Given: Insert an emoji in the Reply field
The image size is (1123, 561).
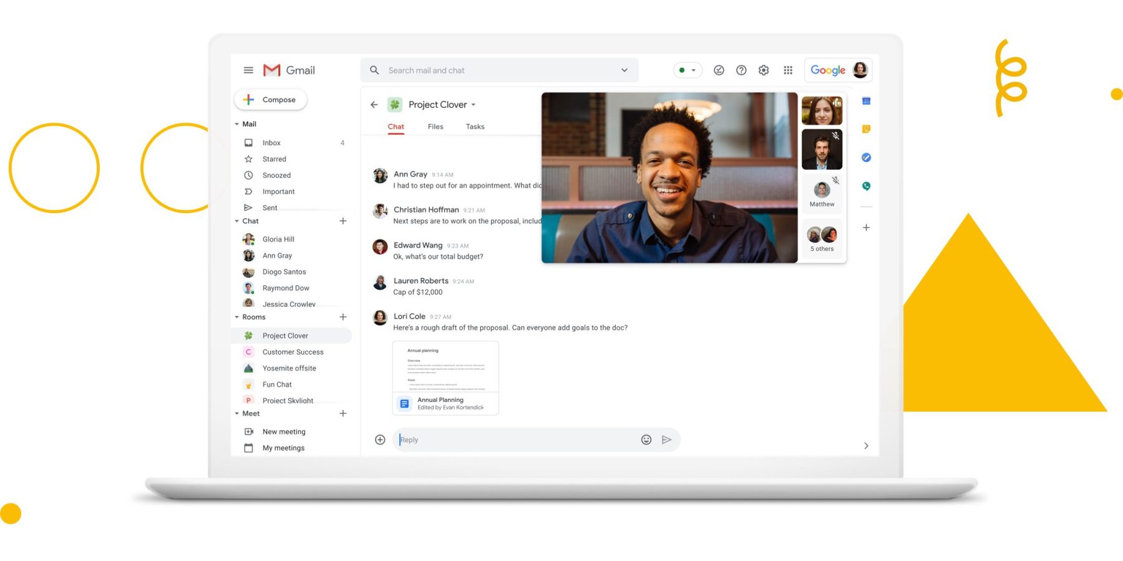Looking at the screenshot, I should (x=646, y=439).
